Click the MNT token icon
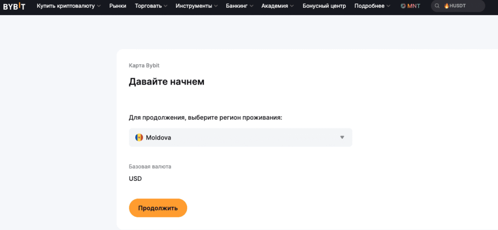 pos(403,6)
